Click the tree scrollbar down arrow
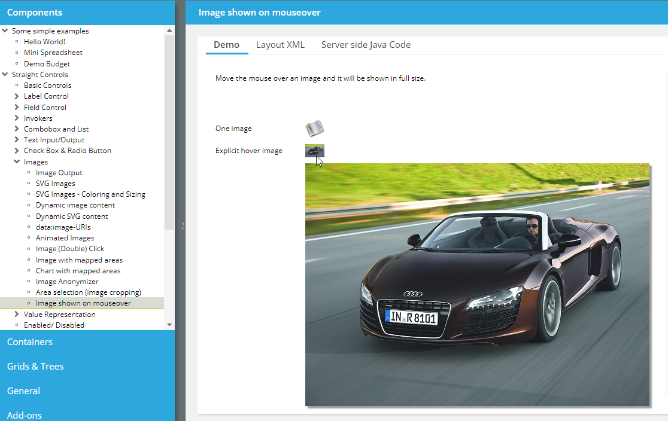The image size is (668, 421). coord(169,325)
